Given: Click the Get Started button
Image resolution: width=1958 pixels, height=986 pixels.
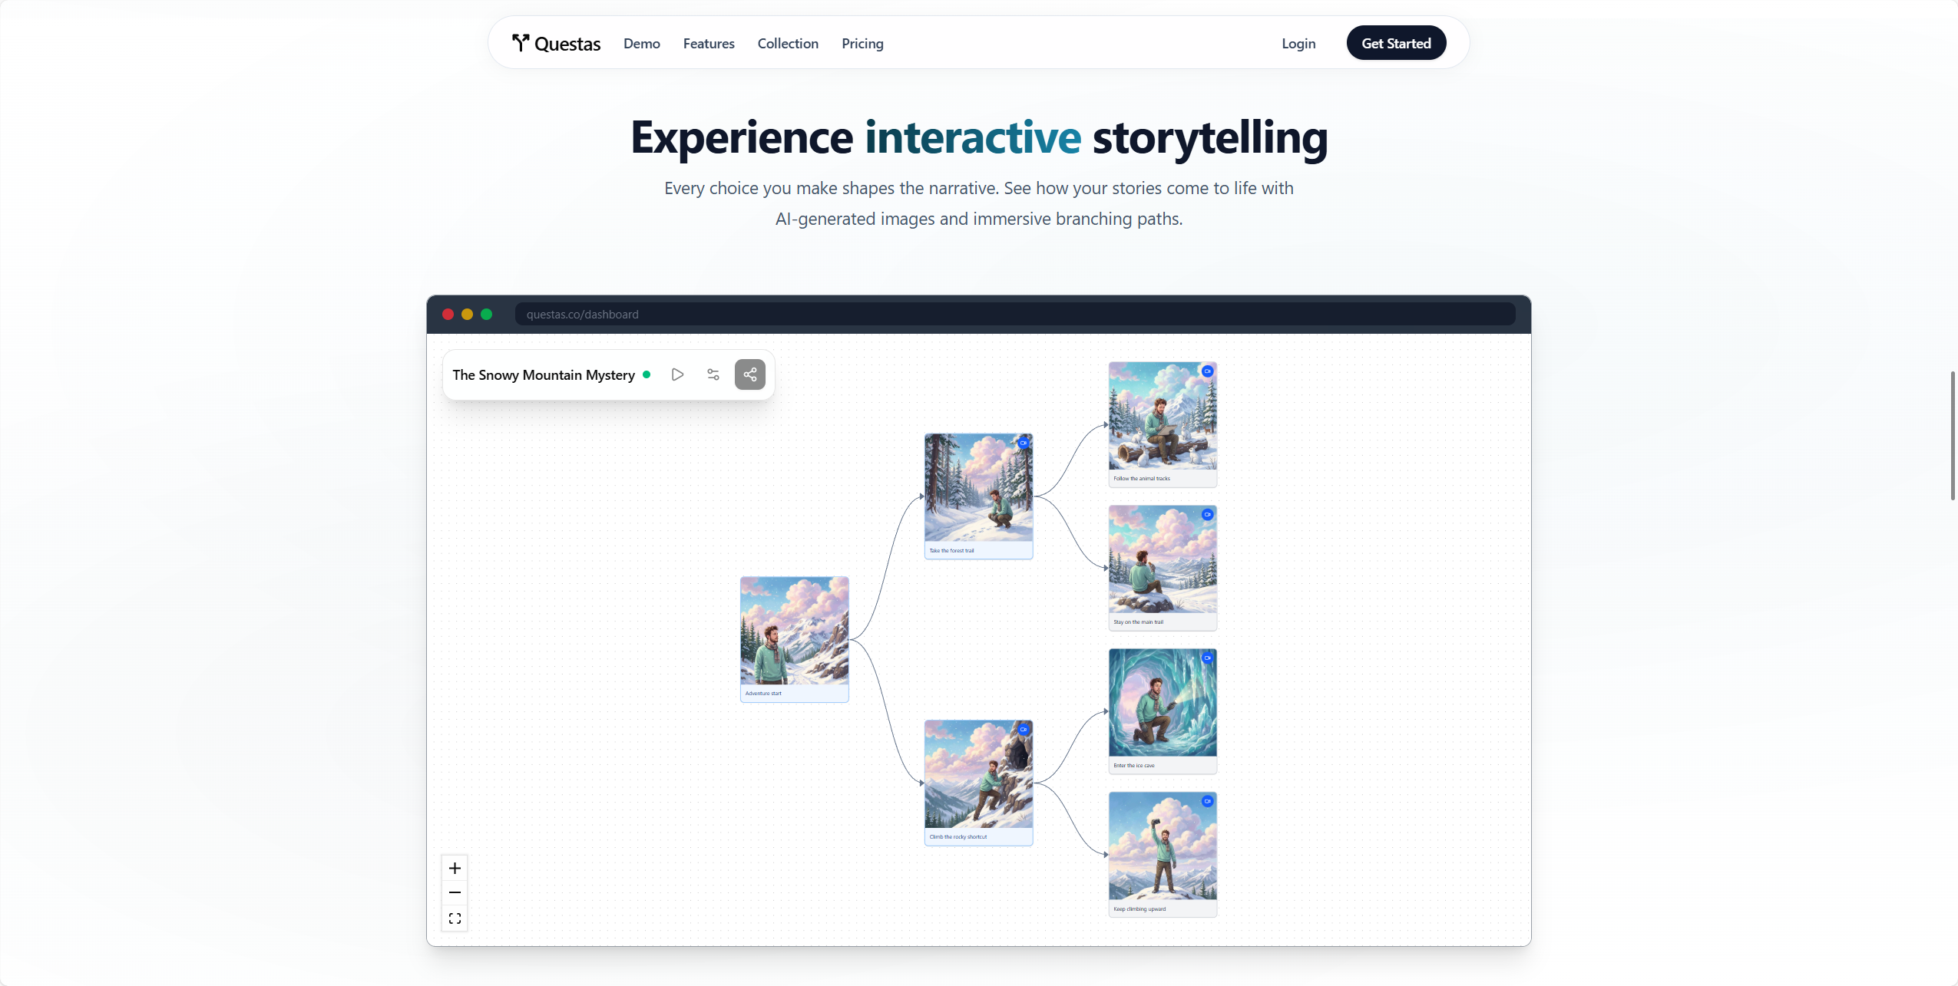Looking at the screenshot, I should [1396, 43].
